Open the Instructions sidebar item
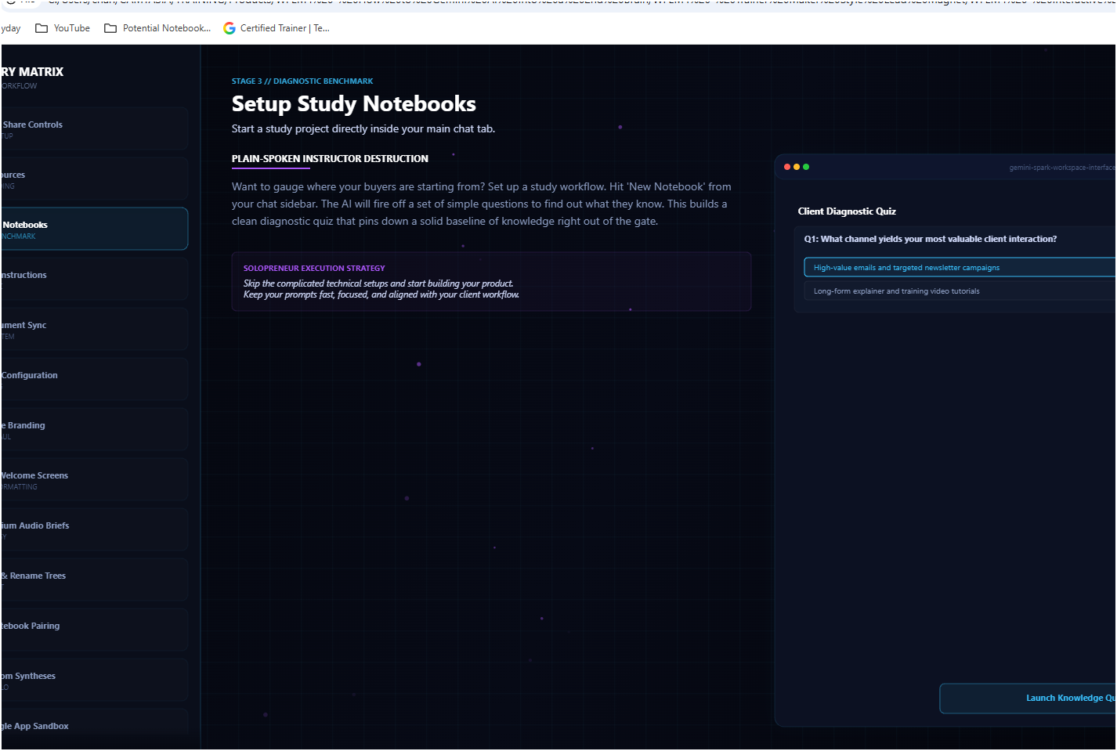Screen dimensions: 1117x751 (x=94, y=279)
